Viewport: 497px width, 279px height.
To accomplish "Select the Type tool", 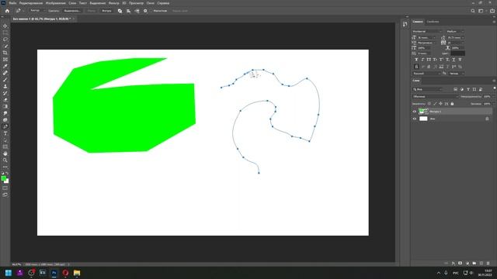I will [x=5, y=133].
